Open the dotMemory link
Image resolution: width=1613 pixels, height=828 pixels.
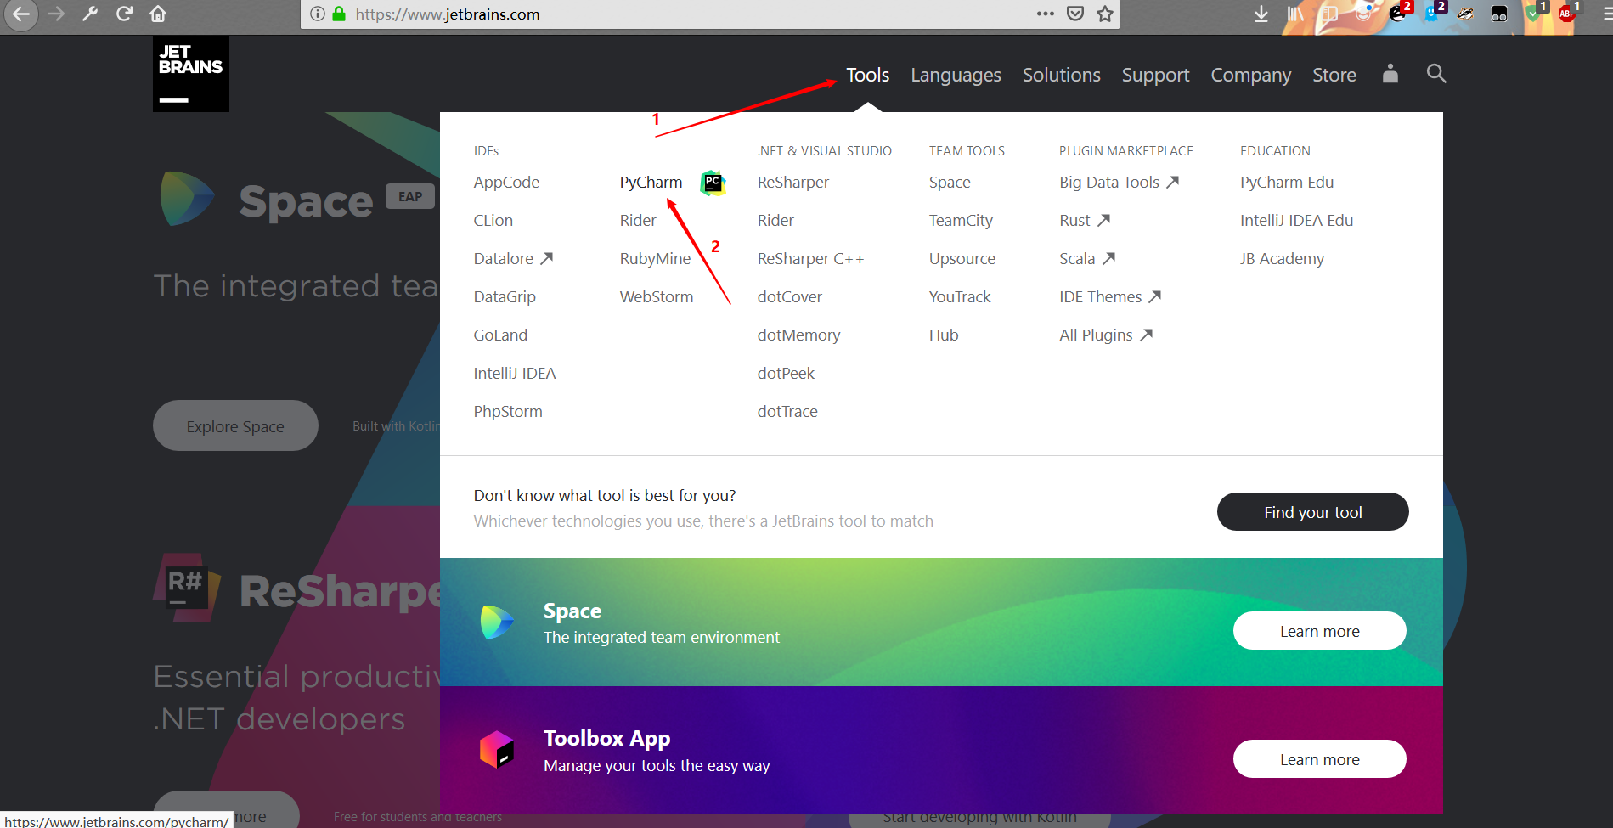pos(798,335)
